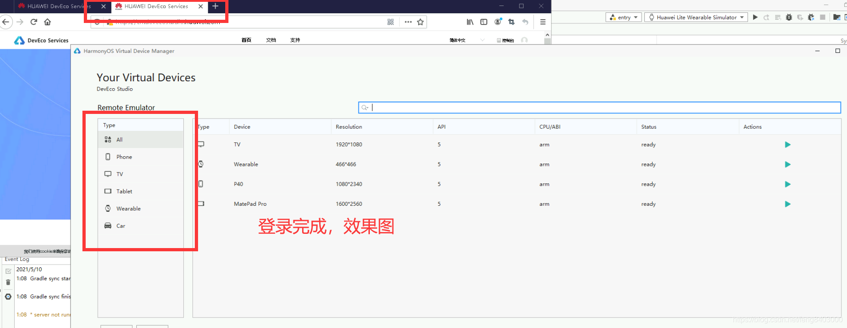Click the debug bug icon in IDE toolbar
The height and width of the screenshot is (328, 847).
tap(789, 17)
